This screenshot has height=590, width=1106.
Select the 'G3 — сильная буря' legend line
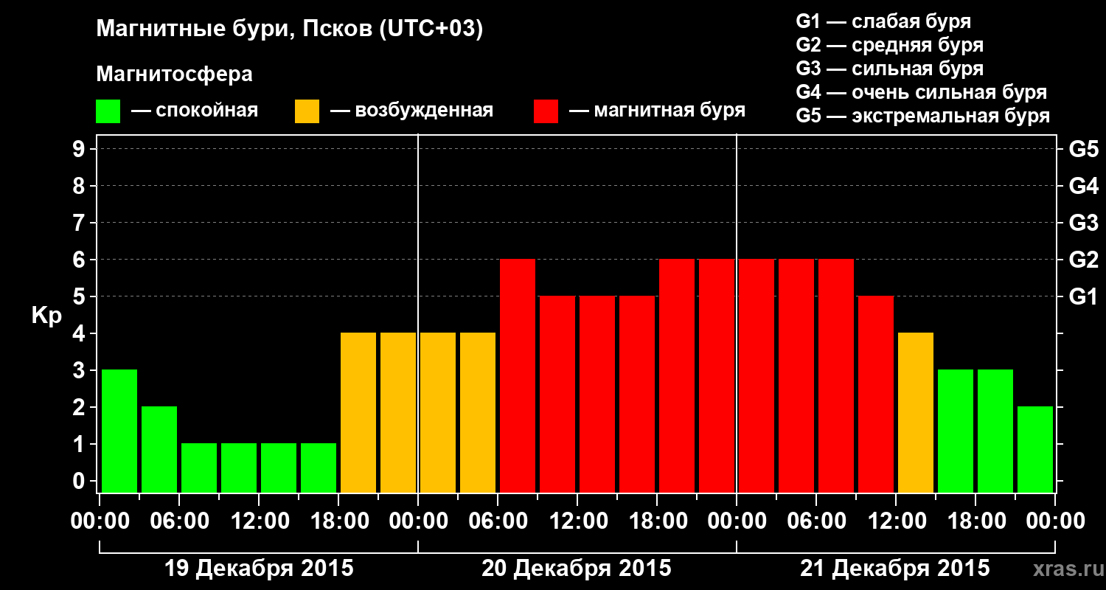click(889, 69)
